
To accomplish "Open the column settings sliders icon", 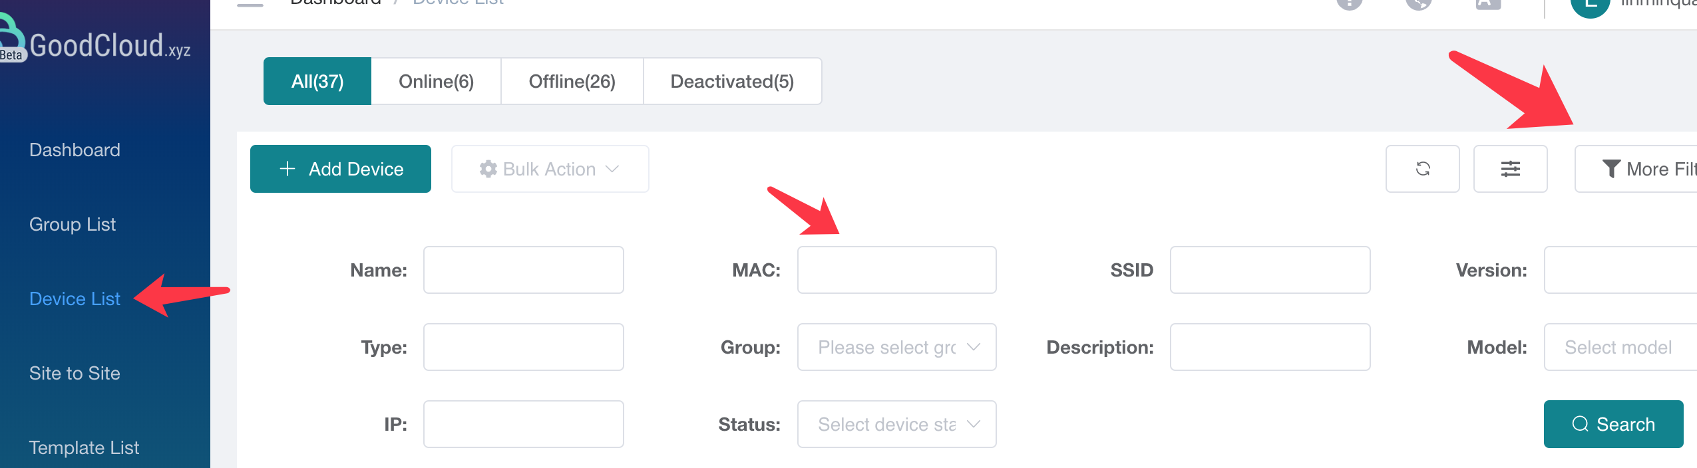I will (1510, 169).
